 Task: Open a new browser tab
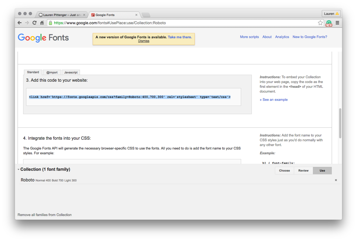click(146, 15)
